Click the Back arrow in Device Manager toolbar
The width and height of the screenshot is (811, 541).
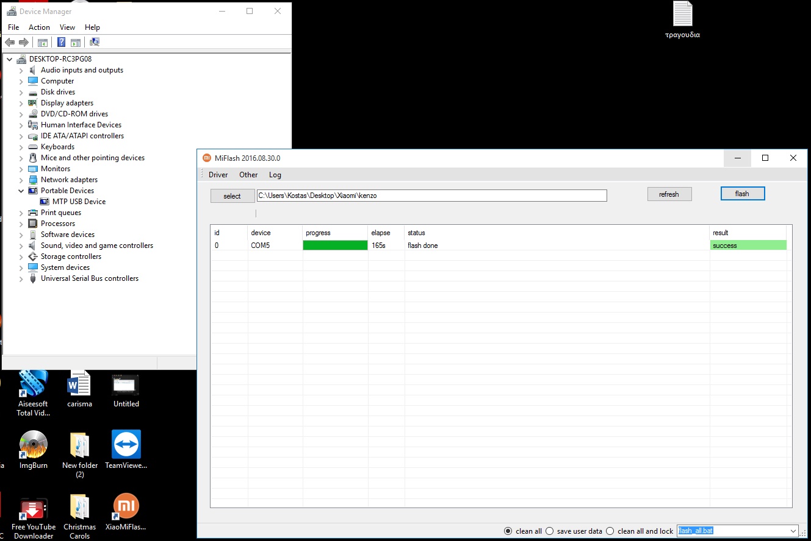click(10, 42)
